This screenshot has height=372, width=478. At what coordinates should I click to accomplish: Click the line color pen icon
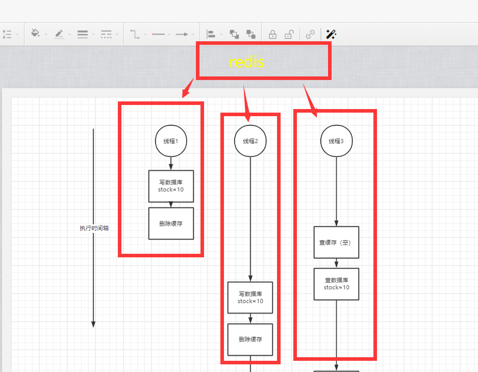click(x=59, y=34)
